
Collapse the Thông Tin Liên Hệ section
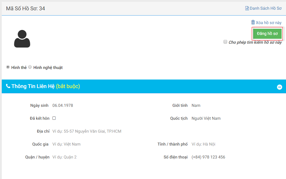click(x=280, y=87)
